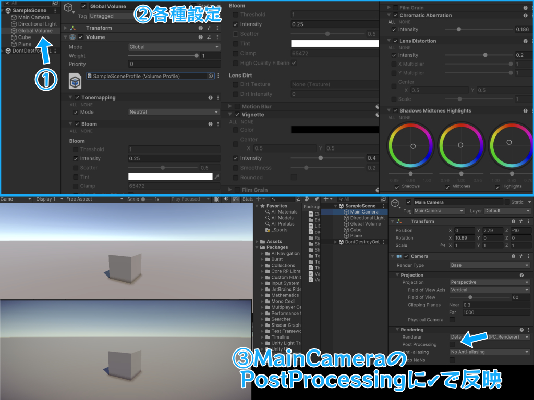Open the Volume component preset icon
Viewport: 534px width, 400px height.
pos(209,37)
